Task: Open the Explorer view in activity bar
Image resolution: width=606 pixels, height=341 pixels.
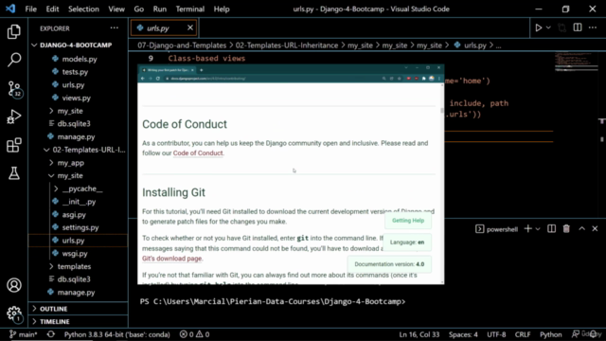Action: (x=14, y=31)
